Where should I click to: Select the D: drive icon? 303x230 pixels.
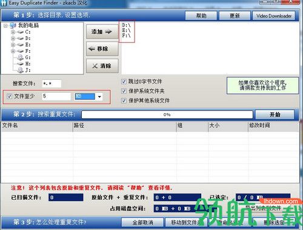[20, 38]
